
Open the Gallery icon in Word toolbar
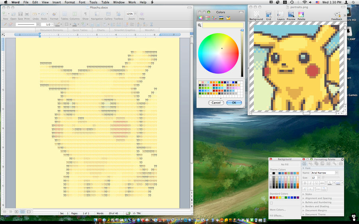tap(108, 14)
